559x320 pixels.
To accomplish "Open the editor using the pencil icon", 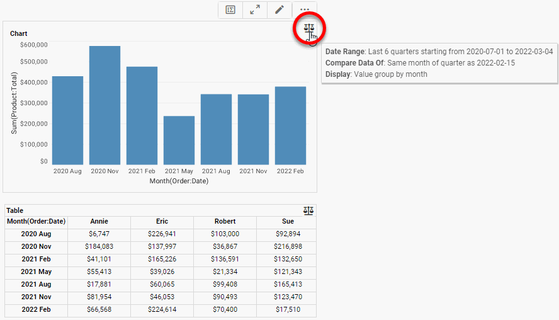I will 279,10.
